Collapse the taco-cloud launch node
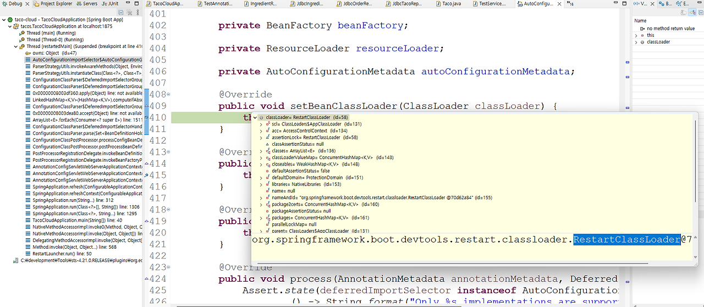704x307 pixels. point(4,19)
